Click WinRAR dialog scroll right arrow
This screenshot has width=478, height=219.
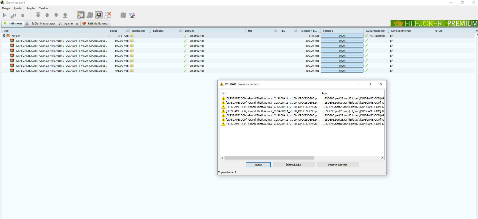[382, 158]
